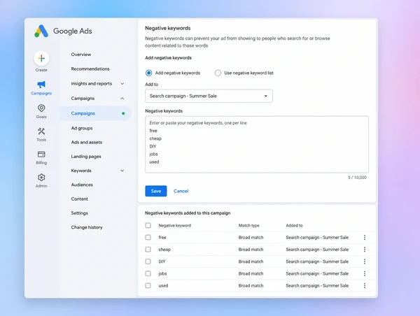Select the highlighted Campaigns sub-item

pyautogui.click(x=96, y=113)
